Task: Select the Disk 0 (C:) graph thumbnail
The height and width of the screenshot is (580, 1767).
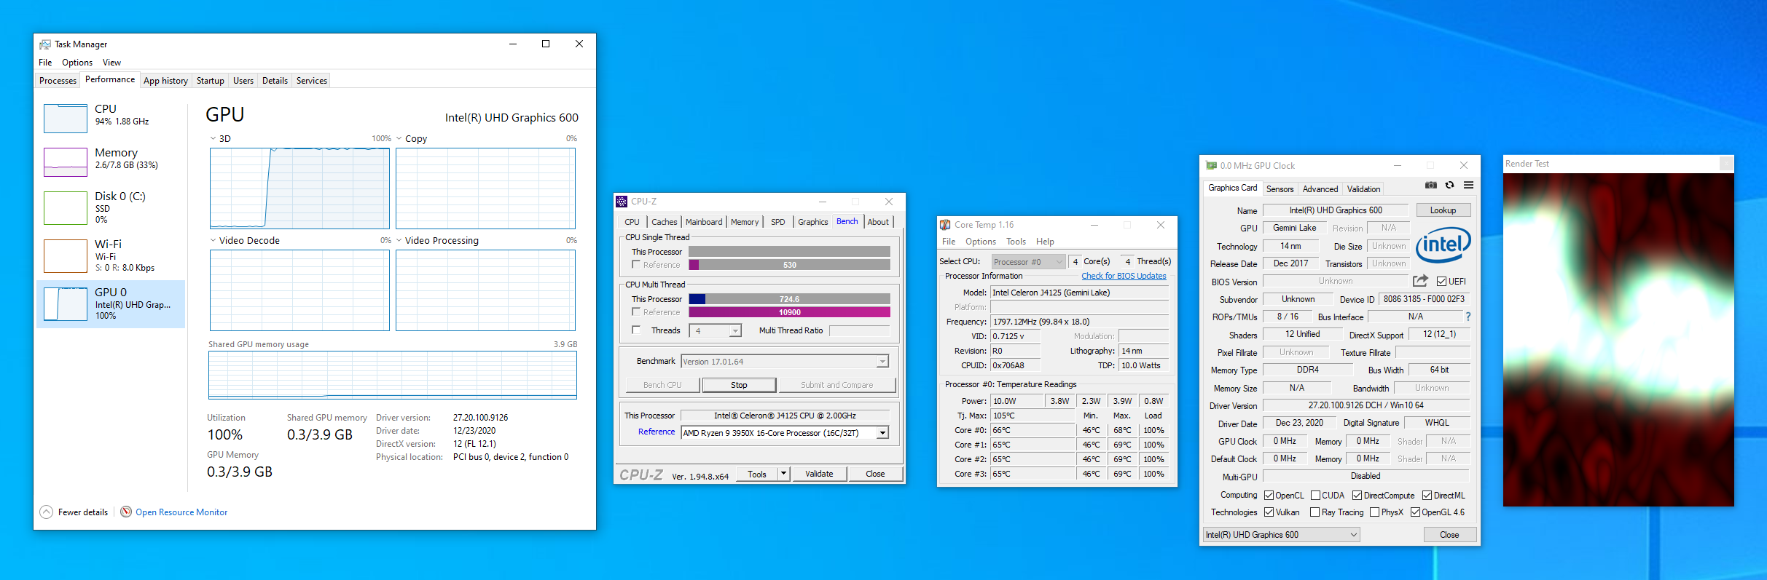Action: pos(66,208)
